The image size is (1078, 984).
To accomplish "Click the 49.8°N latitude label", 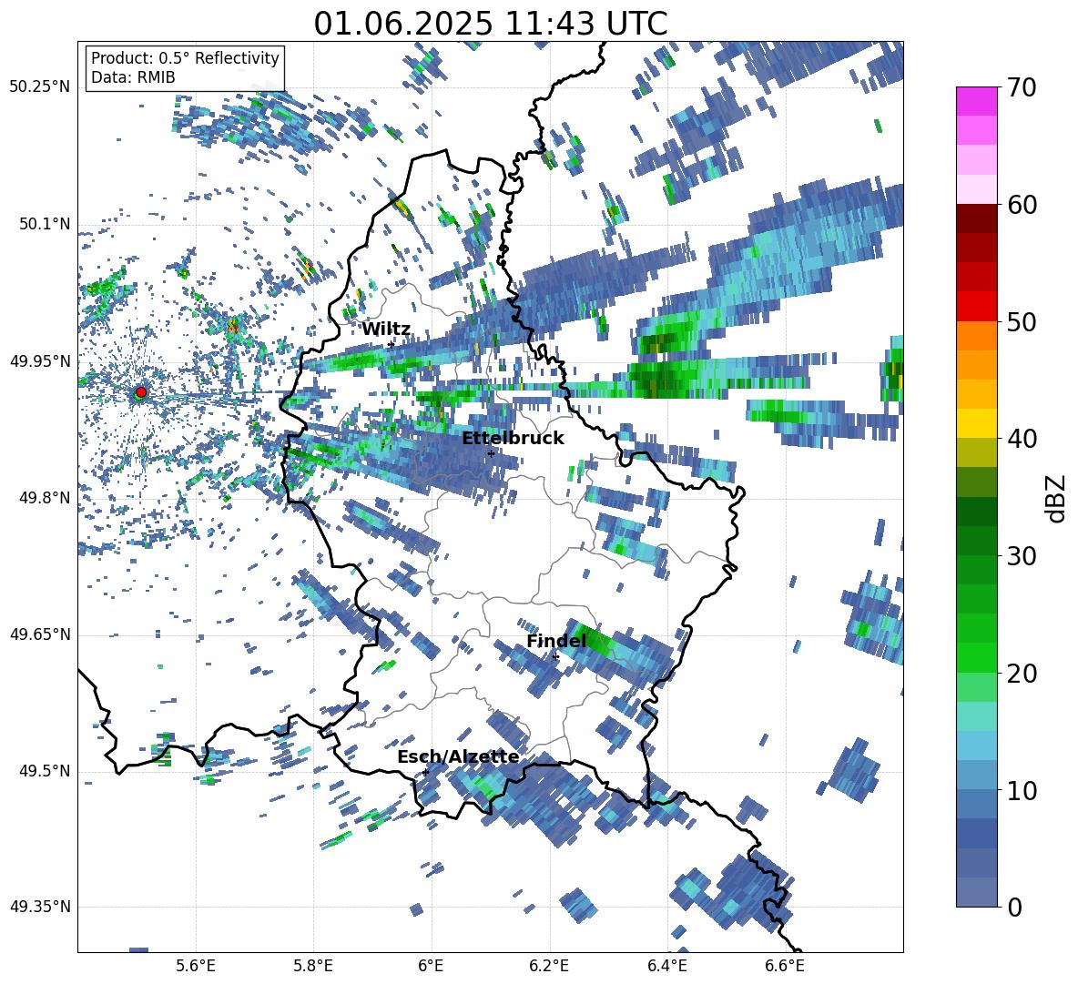I will 44,498.
